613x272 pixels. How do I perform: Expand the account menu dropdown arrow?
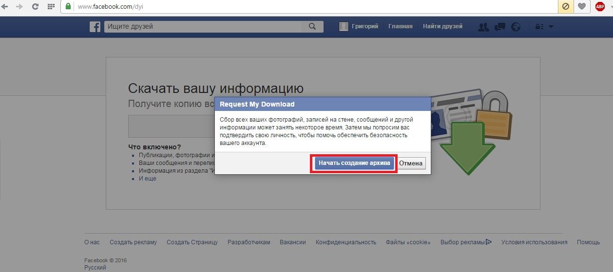pos(551,27)
